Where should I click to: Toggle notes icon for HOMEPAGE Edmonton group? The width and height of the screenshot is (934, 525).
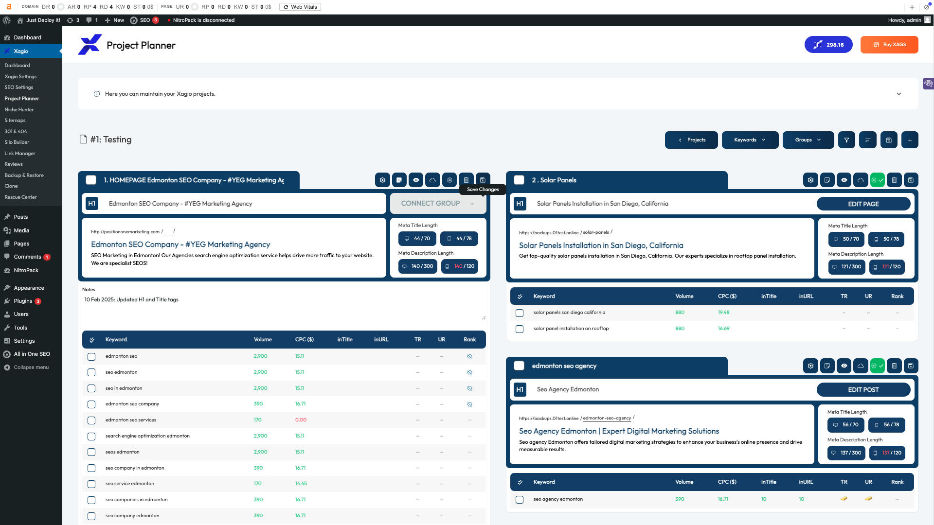click(399, 180)
